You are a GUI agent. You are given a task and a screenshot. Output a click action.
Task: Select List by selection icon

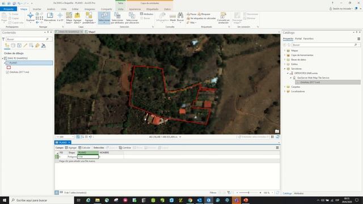pos(19,45)
